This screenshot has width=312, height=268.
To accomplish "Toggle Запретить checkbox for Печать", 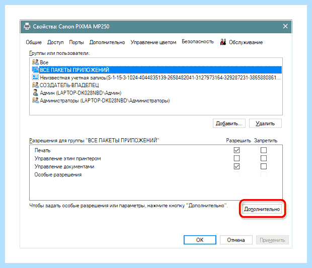I will (264, 150).
